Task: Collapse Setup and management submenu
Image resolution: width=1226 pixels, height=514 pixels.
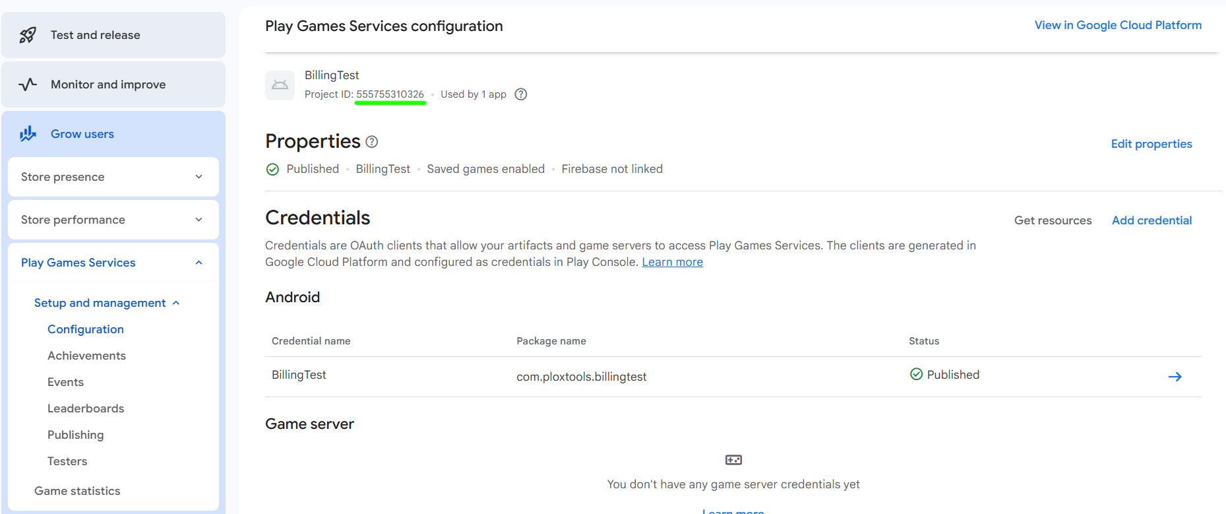Action: [x=176, y=303]
